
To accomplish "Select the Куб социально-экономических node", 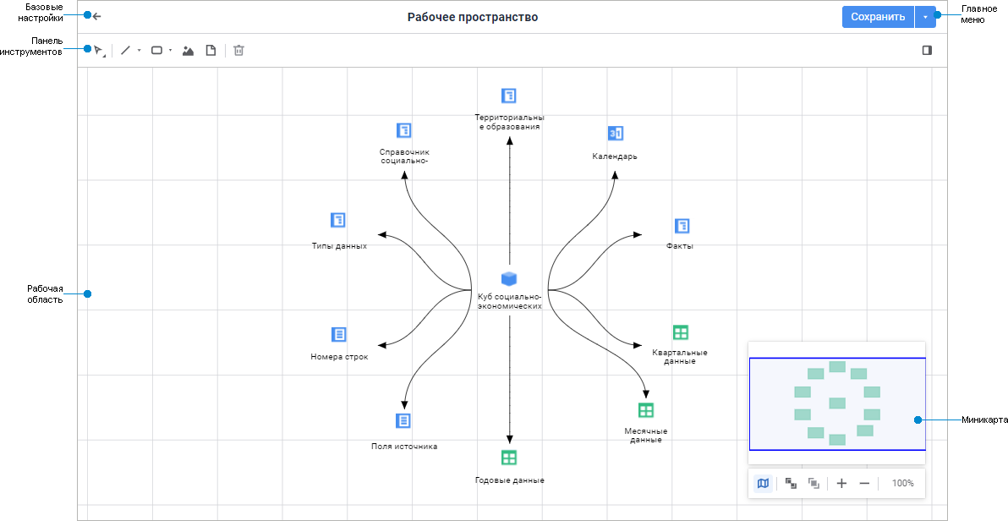I will tap(509, 280).
